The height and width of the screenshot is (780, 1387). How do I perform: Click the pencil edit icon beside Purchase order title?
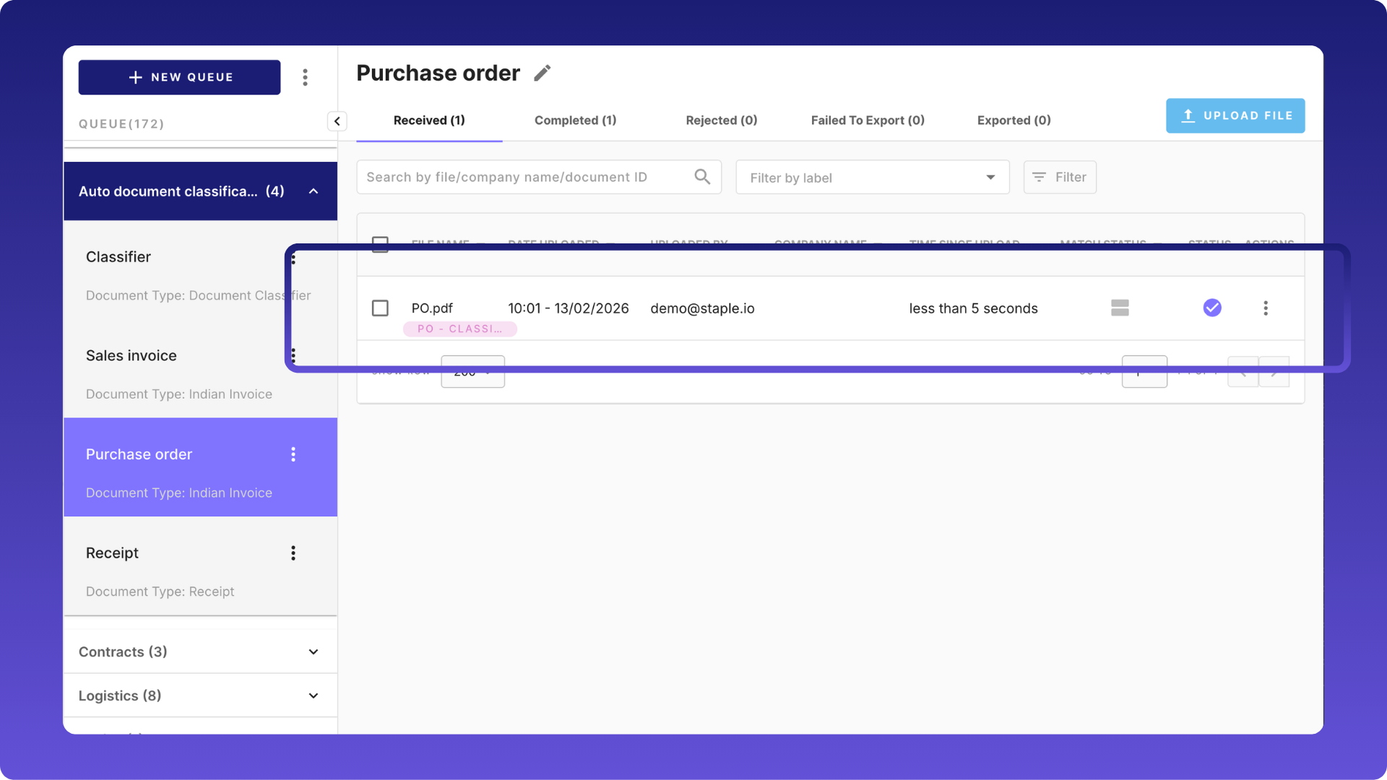pos(543,73)
